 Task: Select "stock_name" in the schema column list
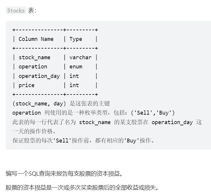(34, 57)
